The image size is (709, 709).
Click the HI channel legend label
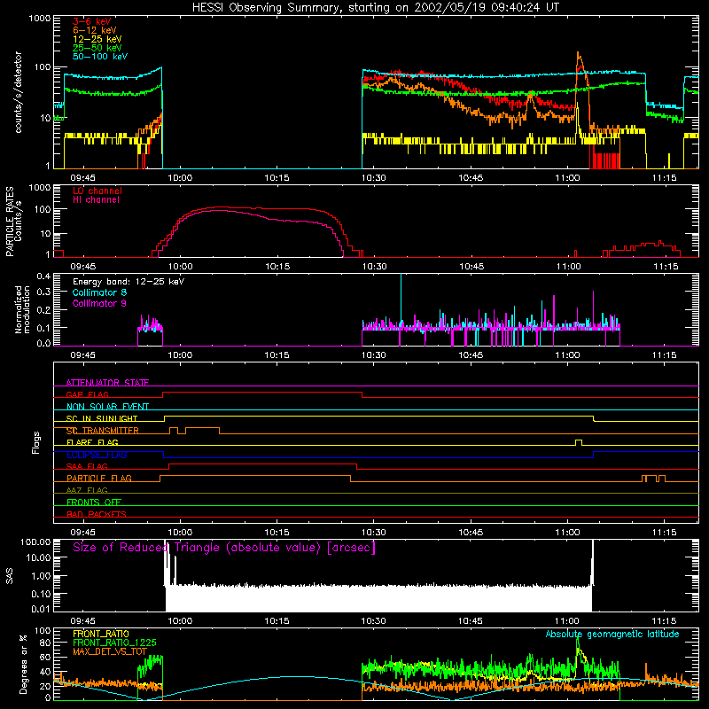[96, 199]
